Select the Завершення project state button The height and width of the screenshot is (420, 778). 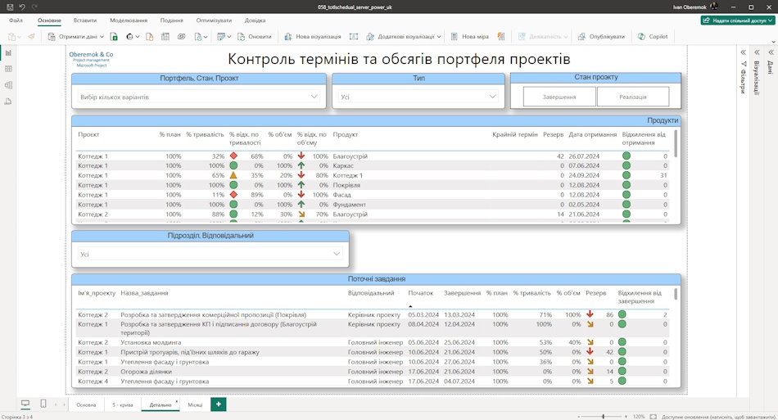pos(559,97)
